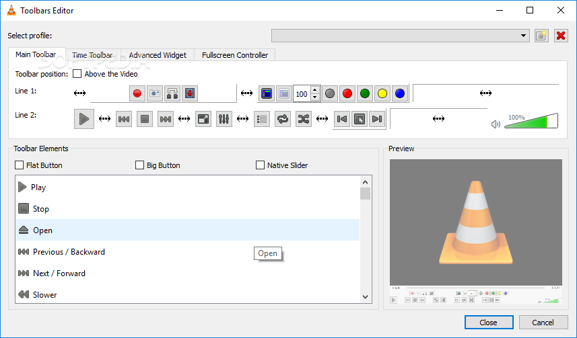Click the Teletext activation icon in Line 1
The height and width of the screenshot is (338, 577).
pyautogui.click(x=267, y=93)
